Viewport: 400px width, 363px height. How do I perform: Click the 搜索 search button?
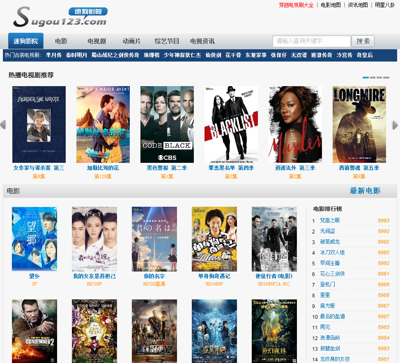(x=363, y=41)
